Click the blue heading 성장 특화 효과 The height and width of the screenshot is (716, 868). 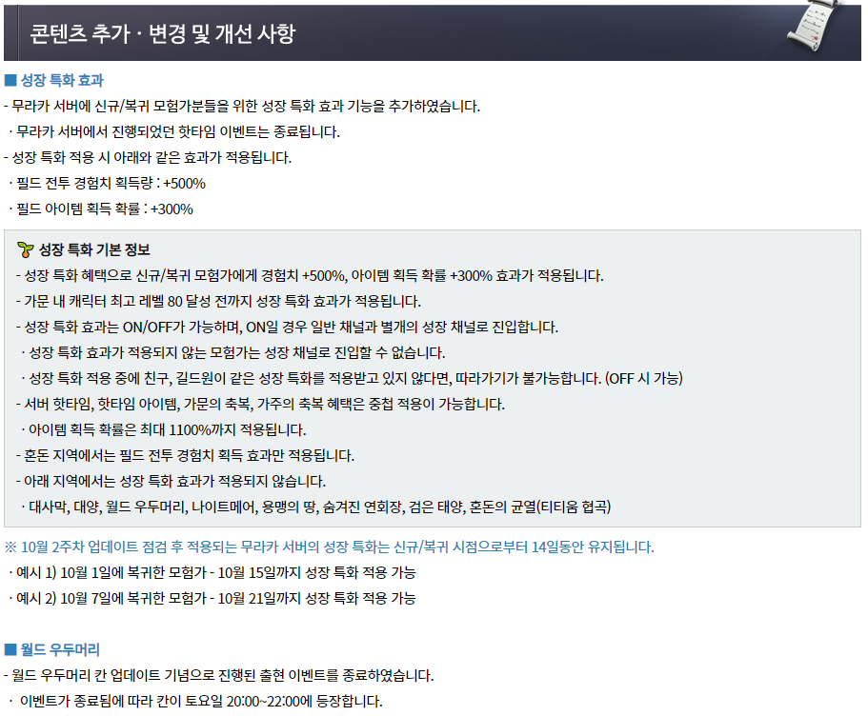coord(62,80)
